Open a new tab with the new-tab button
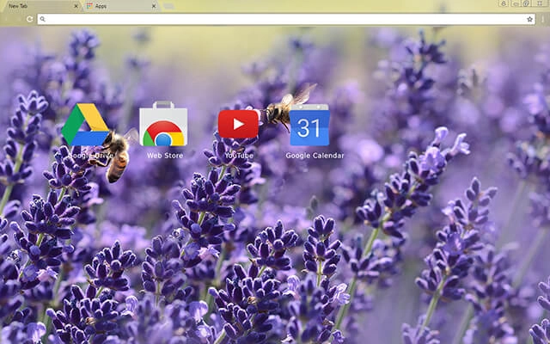The image size is (550, 344). [x=168, y=6]
